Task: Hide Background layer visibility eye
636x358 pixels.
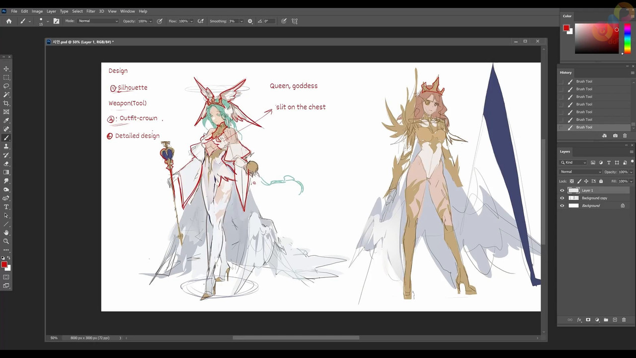Action: (562, 205)
